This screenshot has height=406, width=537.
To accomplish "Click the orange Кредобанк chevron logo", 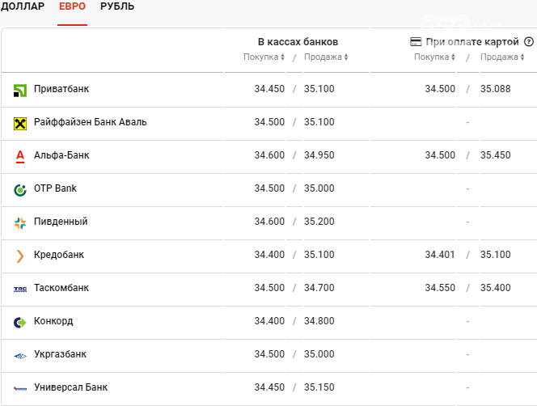I will click(x=20, y=256).
